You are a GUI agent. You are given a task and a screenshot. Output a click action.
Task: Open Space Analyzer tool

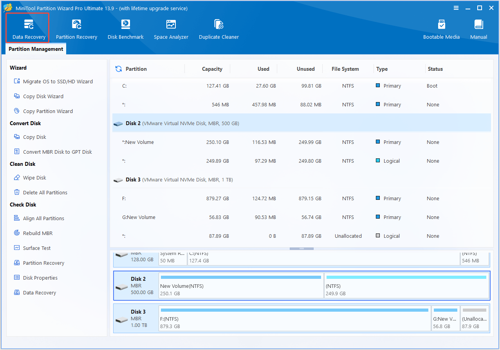tap(171, 29)
